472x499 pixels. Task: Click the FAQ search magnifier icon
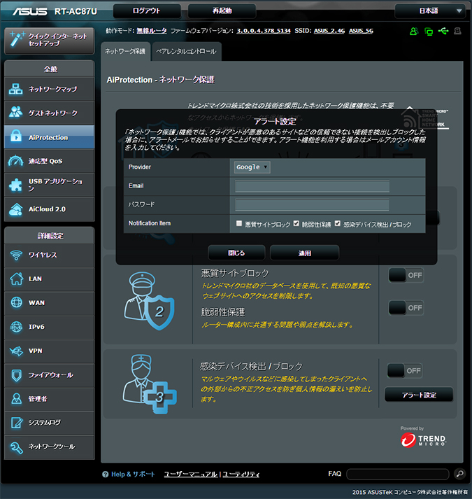click(459, 475)
